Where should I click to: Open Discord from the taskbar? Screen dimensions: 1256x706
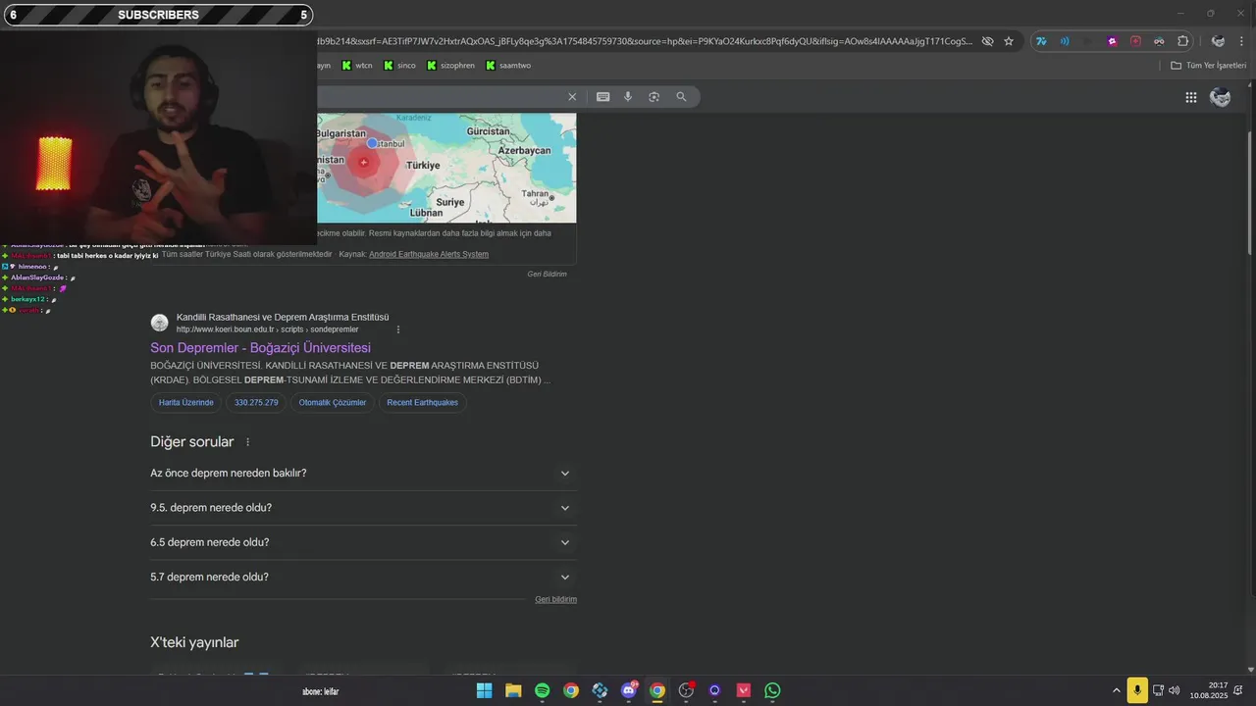tap(629, 691)
